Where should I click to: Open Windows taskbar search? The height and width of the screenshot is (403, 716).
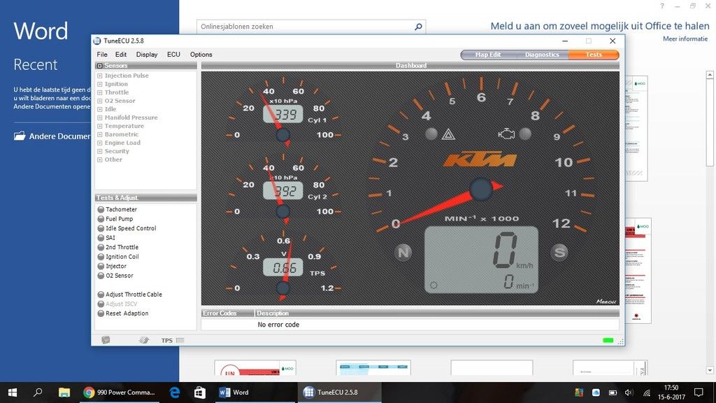(38, 393)
